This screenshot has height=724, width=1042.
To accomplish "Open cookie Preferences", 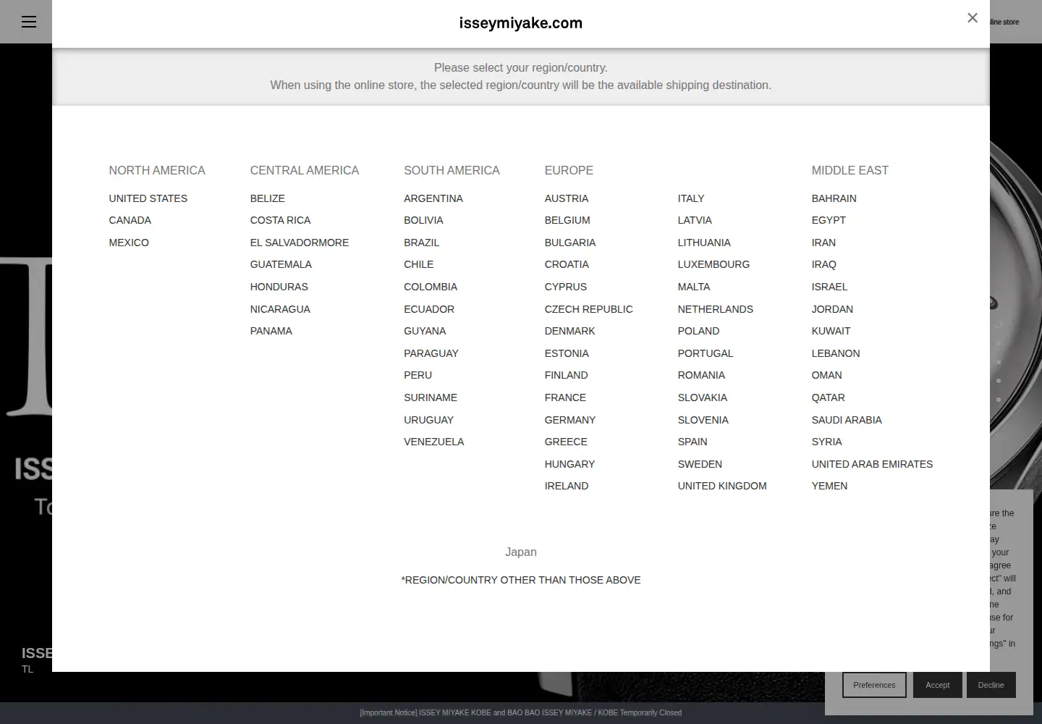I will coord(874,685).
